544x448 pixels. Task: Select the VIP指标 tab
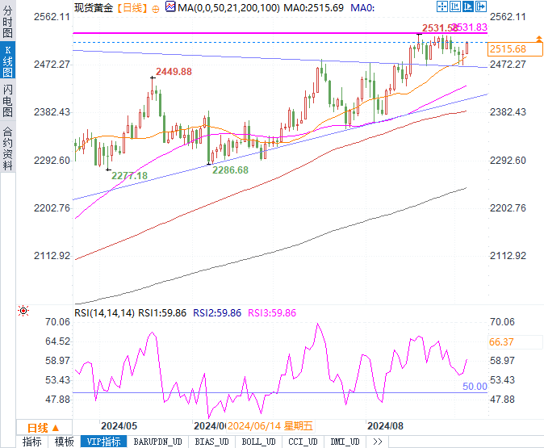click(103, 442)
